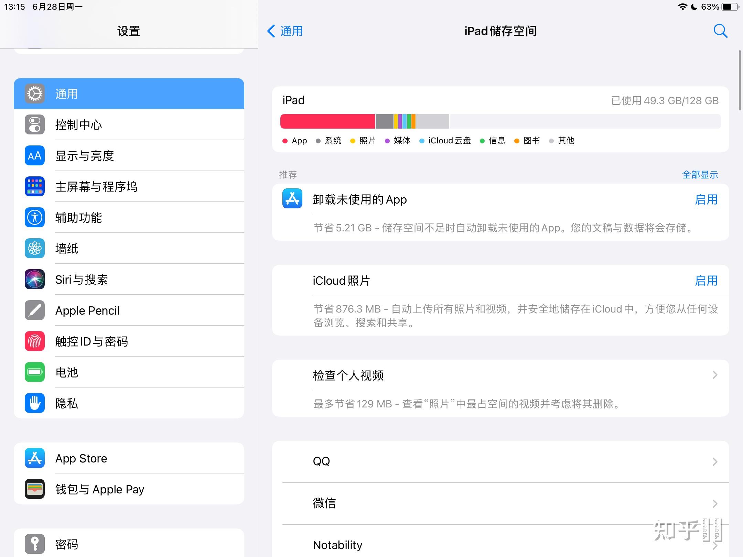The height and width of the screenshot is (557, 743).
Task: Tap the Control Center toggle icon
Action: coord(35,124)
